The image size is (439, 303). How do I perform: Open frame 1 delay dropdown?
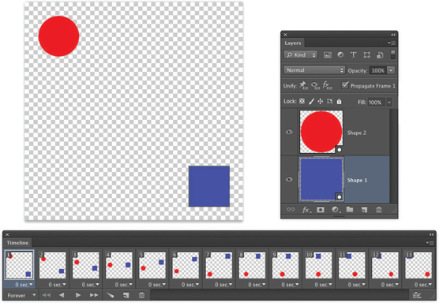click(x=24, y=285)
